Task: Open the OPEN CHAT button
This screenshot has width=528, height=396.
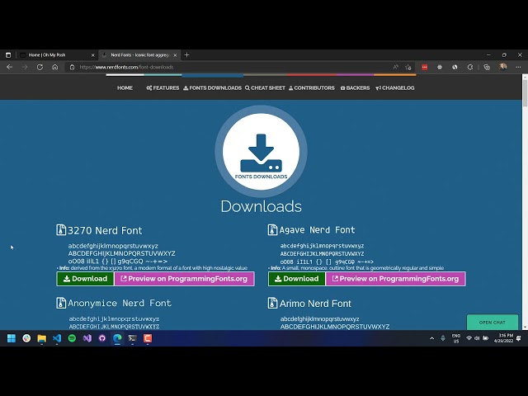Action: click(x=493, y=323)
